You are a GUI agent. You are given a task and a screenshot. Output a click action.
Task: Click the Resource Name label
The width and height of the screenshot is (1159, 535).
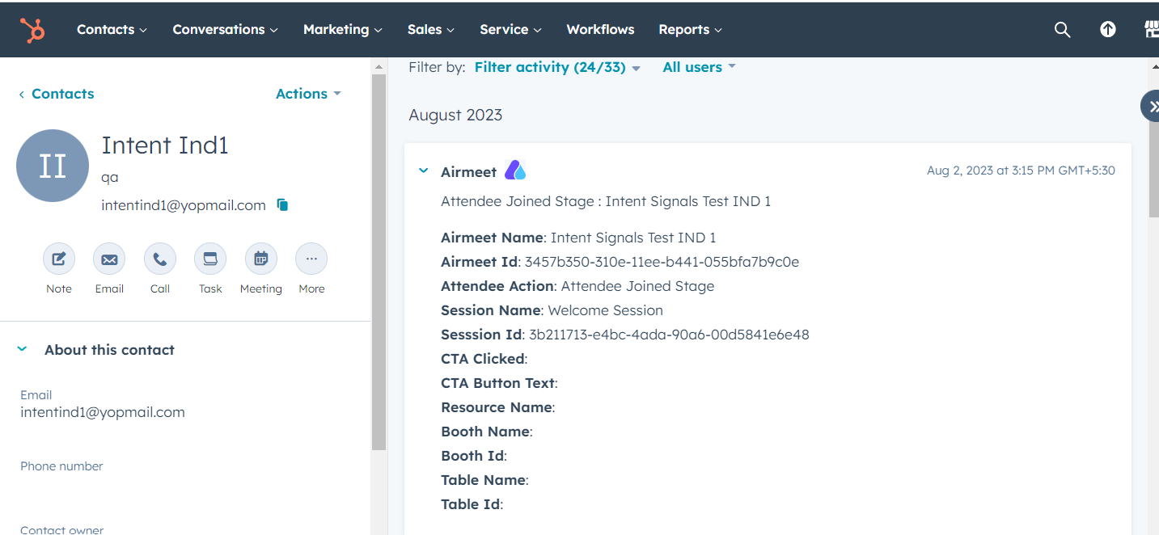coord(497,407)
